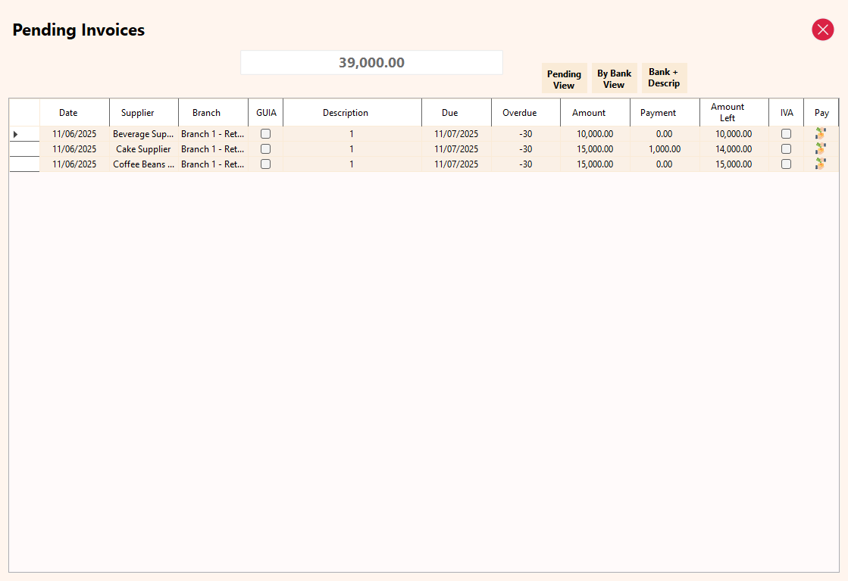Screen dimensions: 848x581
Task: Click the -30 Overdue cell for Coffee Beans
Action: pos(526,164)
